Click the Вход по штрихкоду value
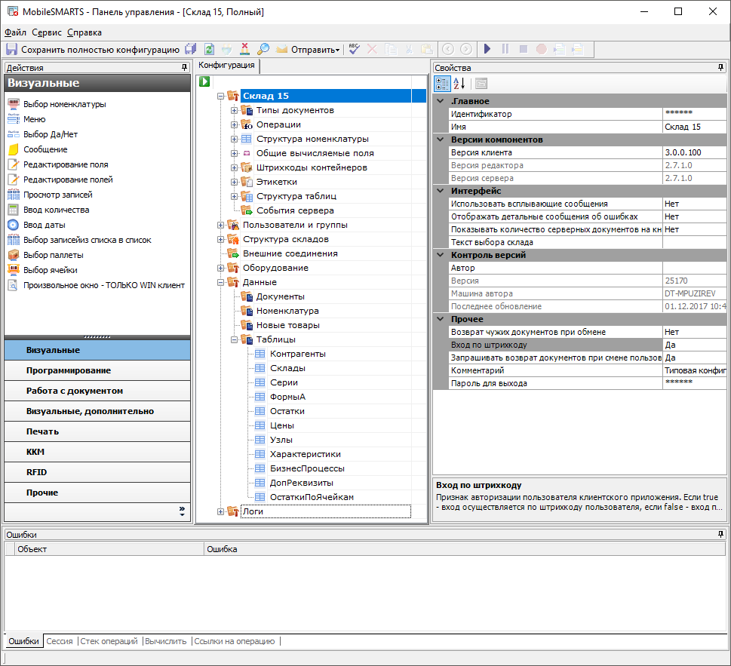 [x=694, y=345]
